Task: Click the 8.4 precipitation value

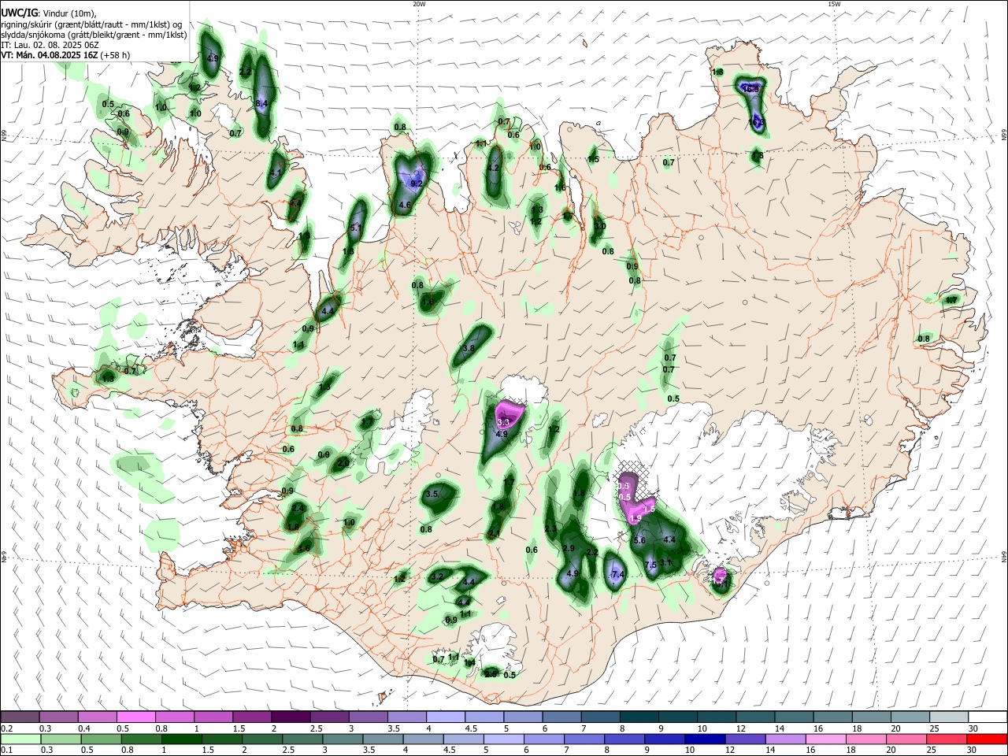Action: pos(262,103)
